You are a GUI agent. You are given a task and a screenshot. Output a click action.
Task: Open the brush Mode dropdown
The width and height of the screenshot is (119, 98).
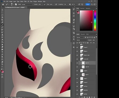pyautogui.click(x=27, y=4)
